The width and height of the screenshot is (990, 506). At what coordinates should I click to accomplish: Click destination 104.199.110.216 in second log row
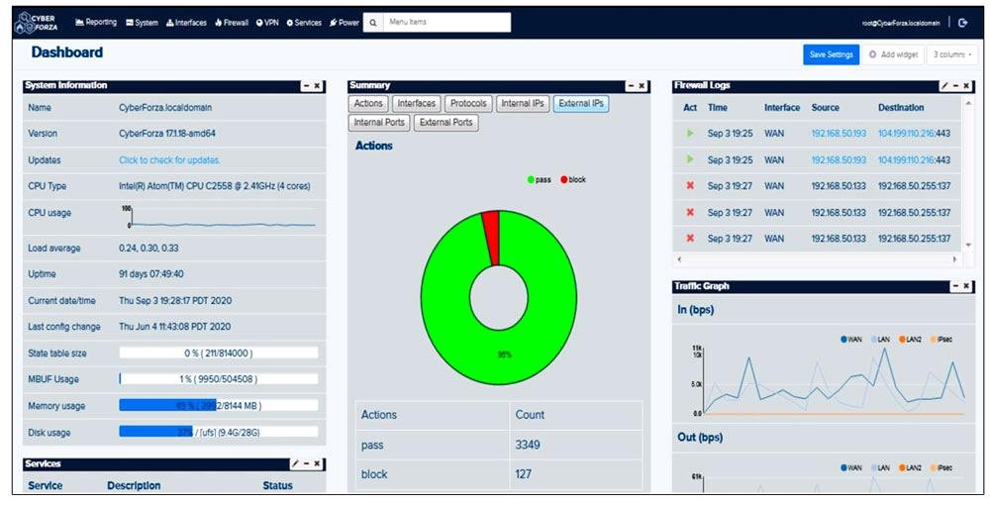point(906,160)
